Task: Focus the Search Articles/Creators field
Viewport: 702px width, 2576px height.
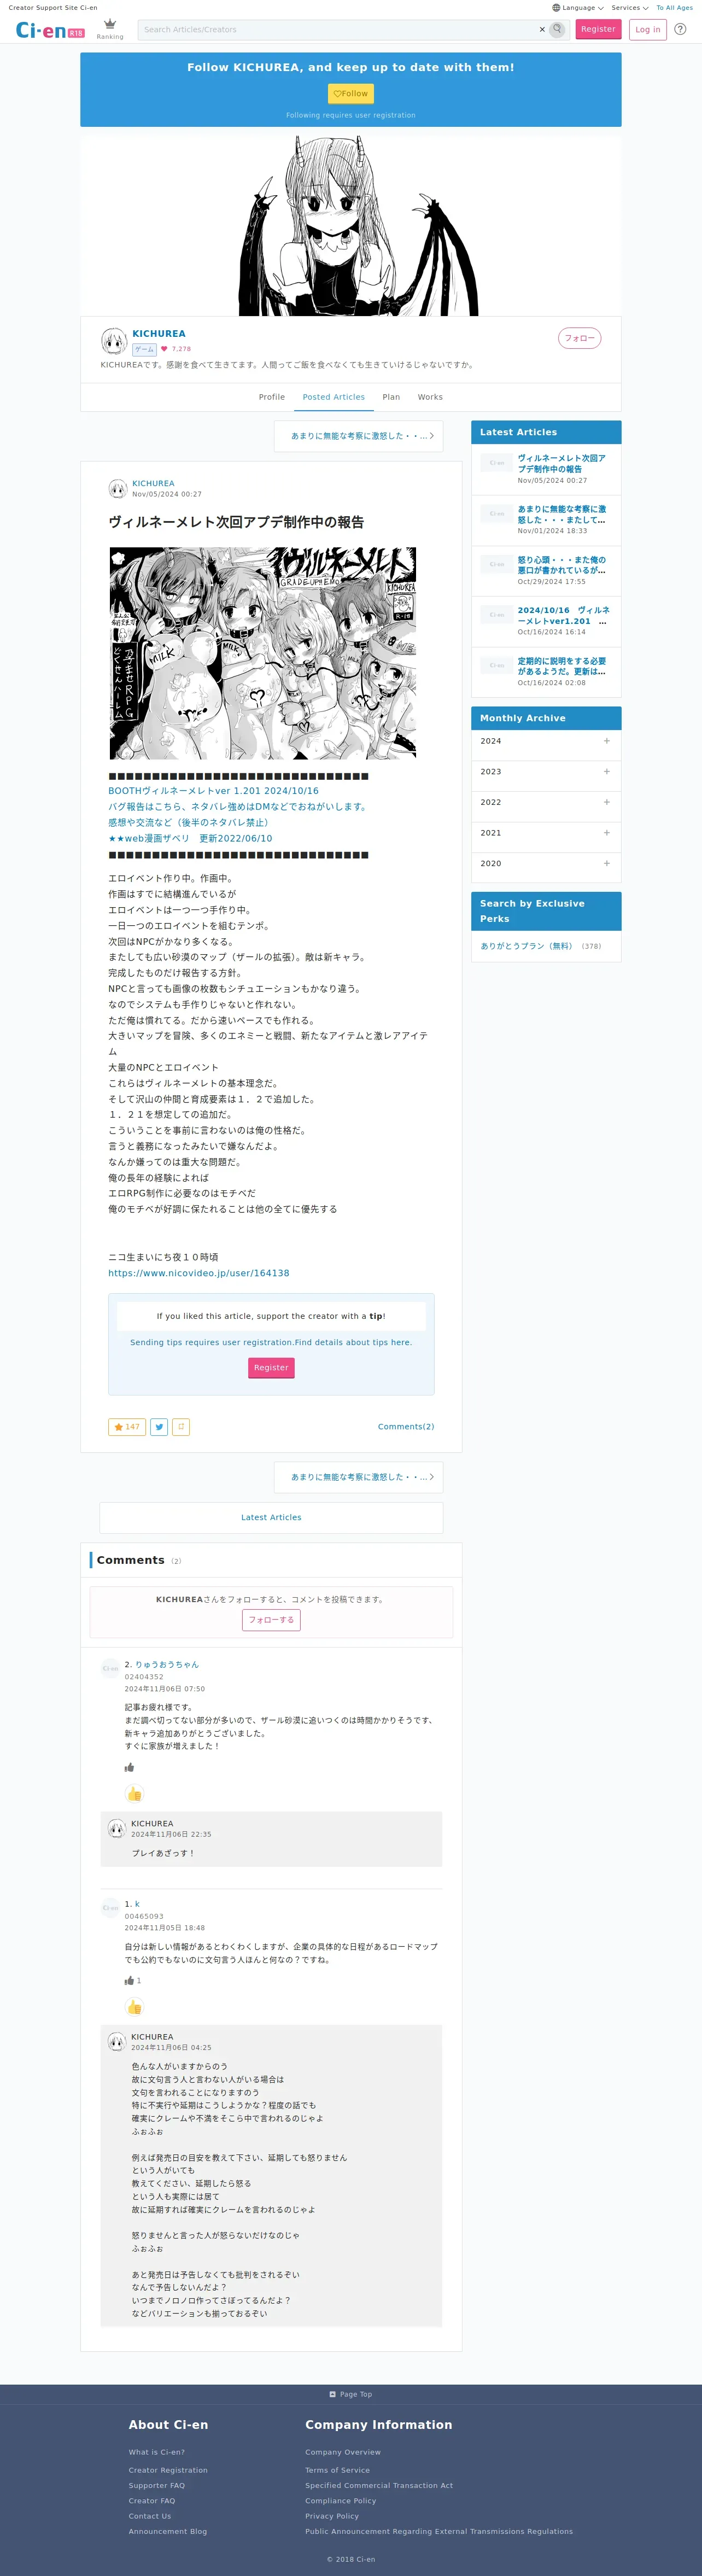Action: tap(338, 30)
